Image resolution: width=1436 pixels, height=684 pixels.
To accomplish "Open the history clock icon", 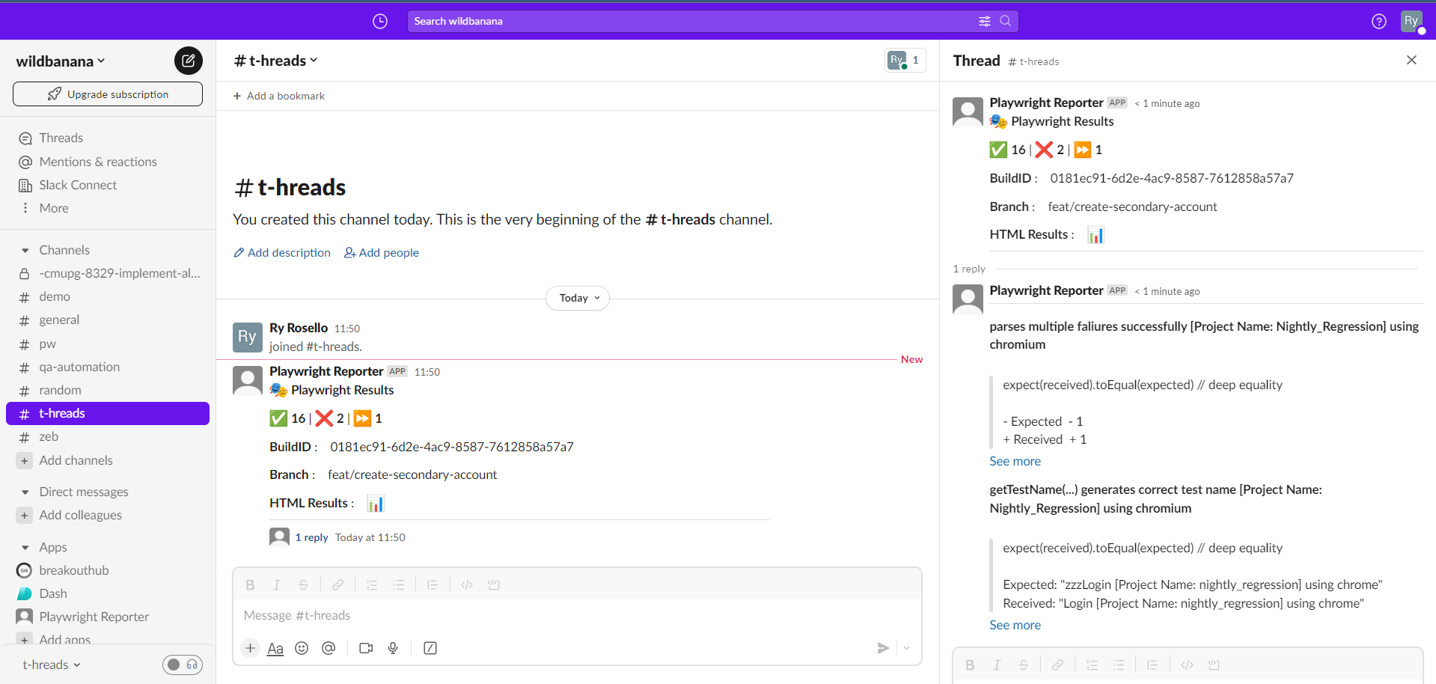I will pos(380,21).
